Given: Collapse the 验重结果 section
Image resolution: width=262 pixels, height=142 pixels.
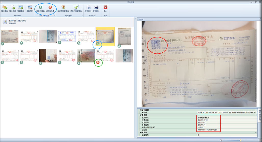Looking at the screenshot, I should pyautogui.click(x=256, y=132).
